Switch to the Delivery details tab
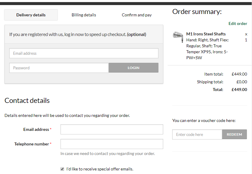The image size is (252, 174). 31,15
